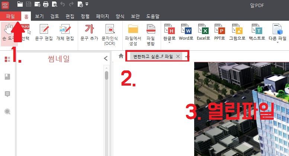
Task: Convert PDF with PPT로 icon
Action: (x=219, y=32)
